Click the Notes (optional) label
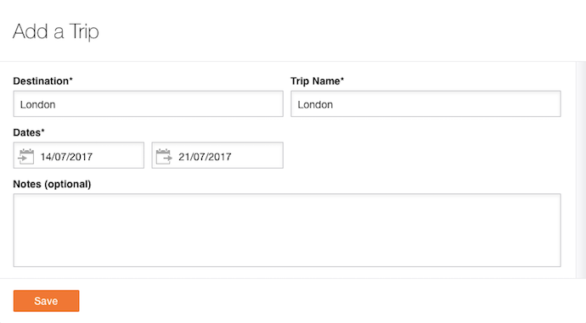This screenshot has width=586, height=323. (x=52, y=184)
